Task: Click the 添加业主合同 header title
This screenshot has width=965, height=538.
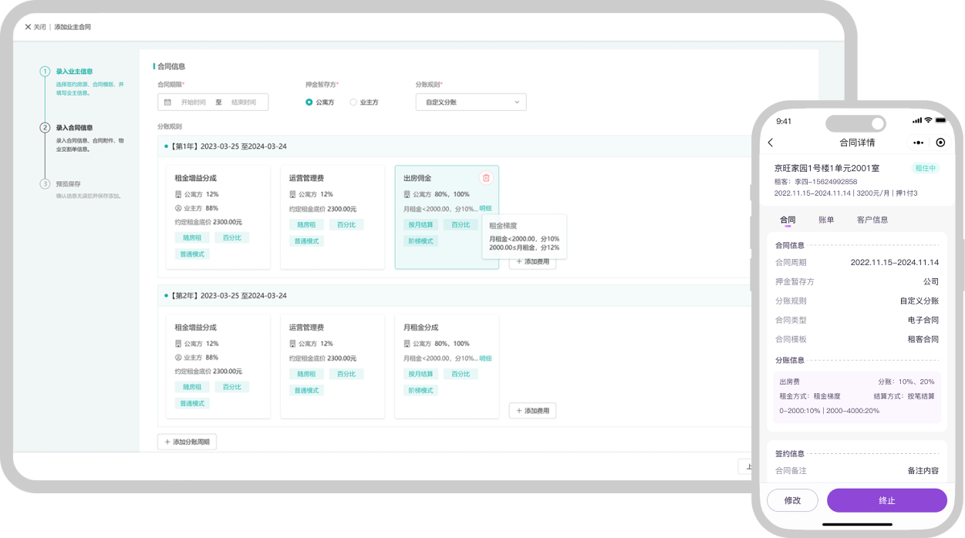Action: [73, 27]
